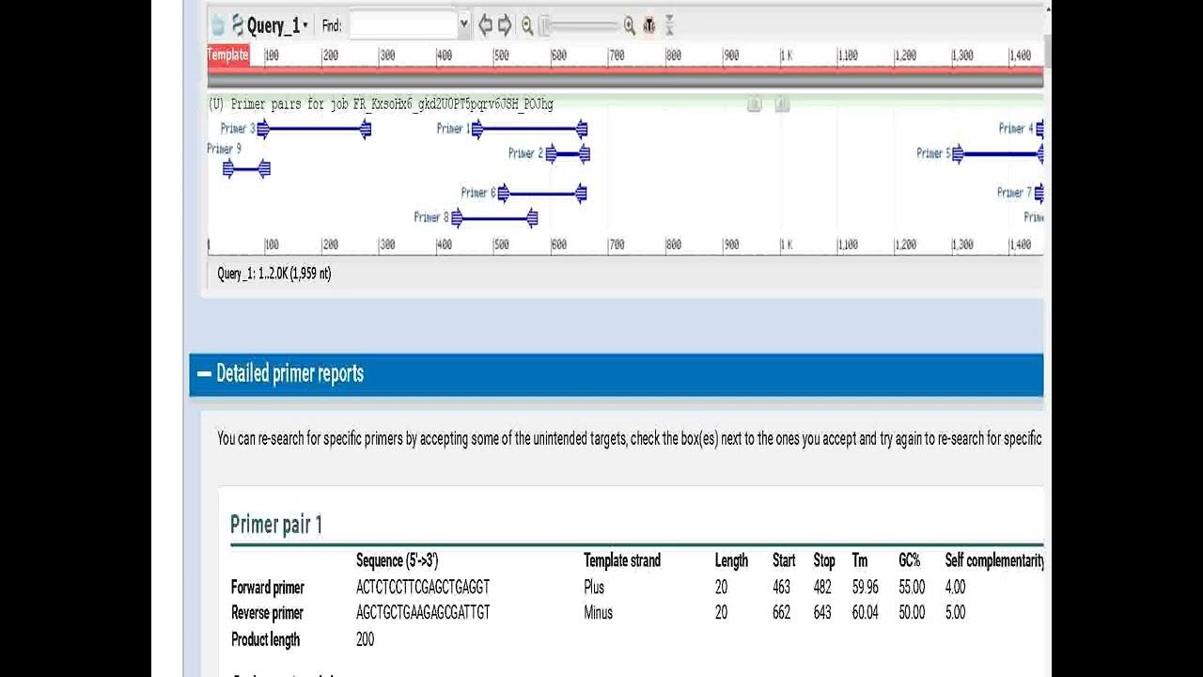1203x677 pixels.
Task: Click the reverse primer self complementarity 5.00
Action: (x=955, y=612)
